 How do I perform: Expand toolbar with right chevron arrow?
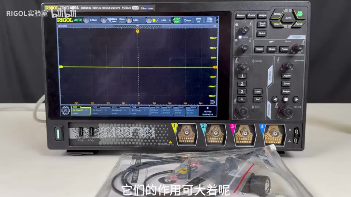coord(217,20)
